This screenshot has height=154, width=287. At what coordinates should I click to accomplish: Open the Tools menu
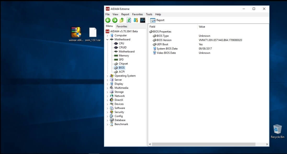pos(149,14)
